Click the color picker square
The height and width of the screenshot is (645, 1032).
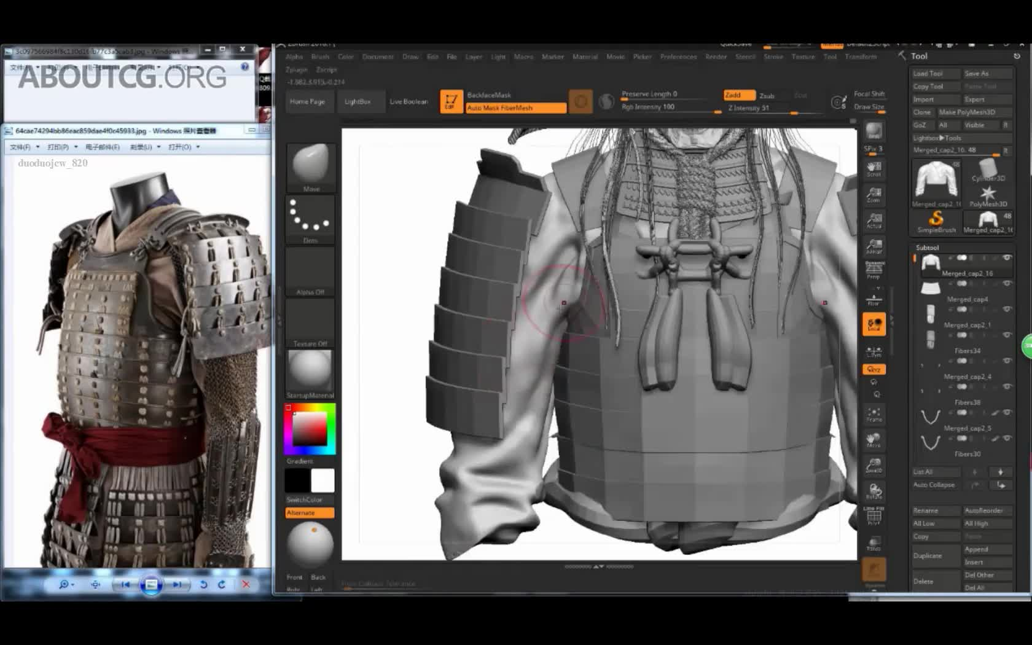310,429
